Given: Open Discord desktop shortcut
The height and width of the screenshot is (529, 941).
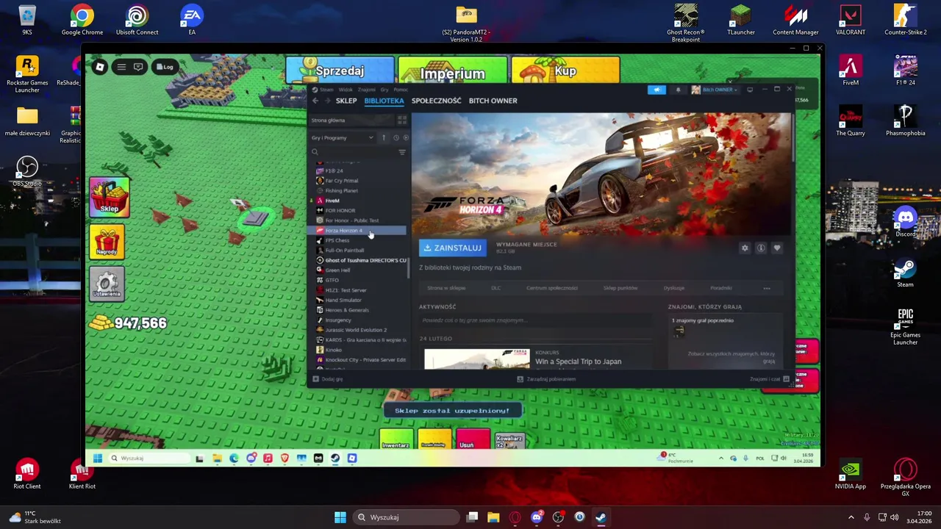Looking at the screenshot, I should [x=905, y=223].
